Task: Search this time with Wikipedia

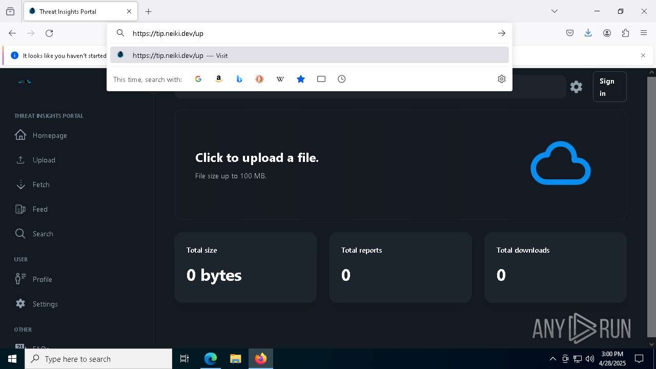Action: (x=280, y=79)
